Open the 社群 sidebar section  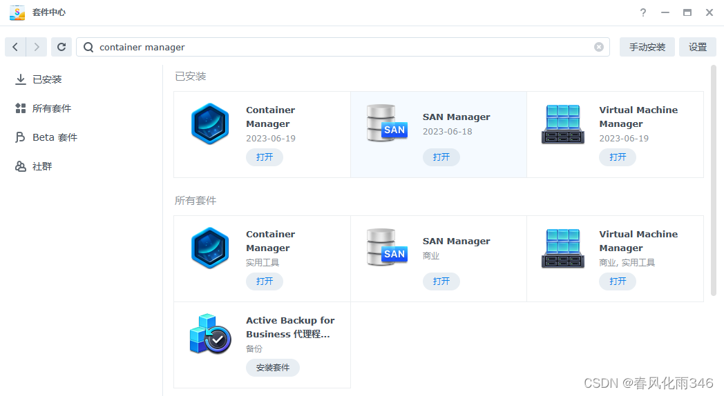coord(41,166)
